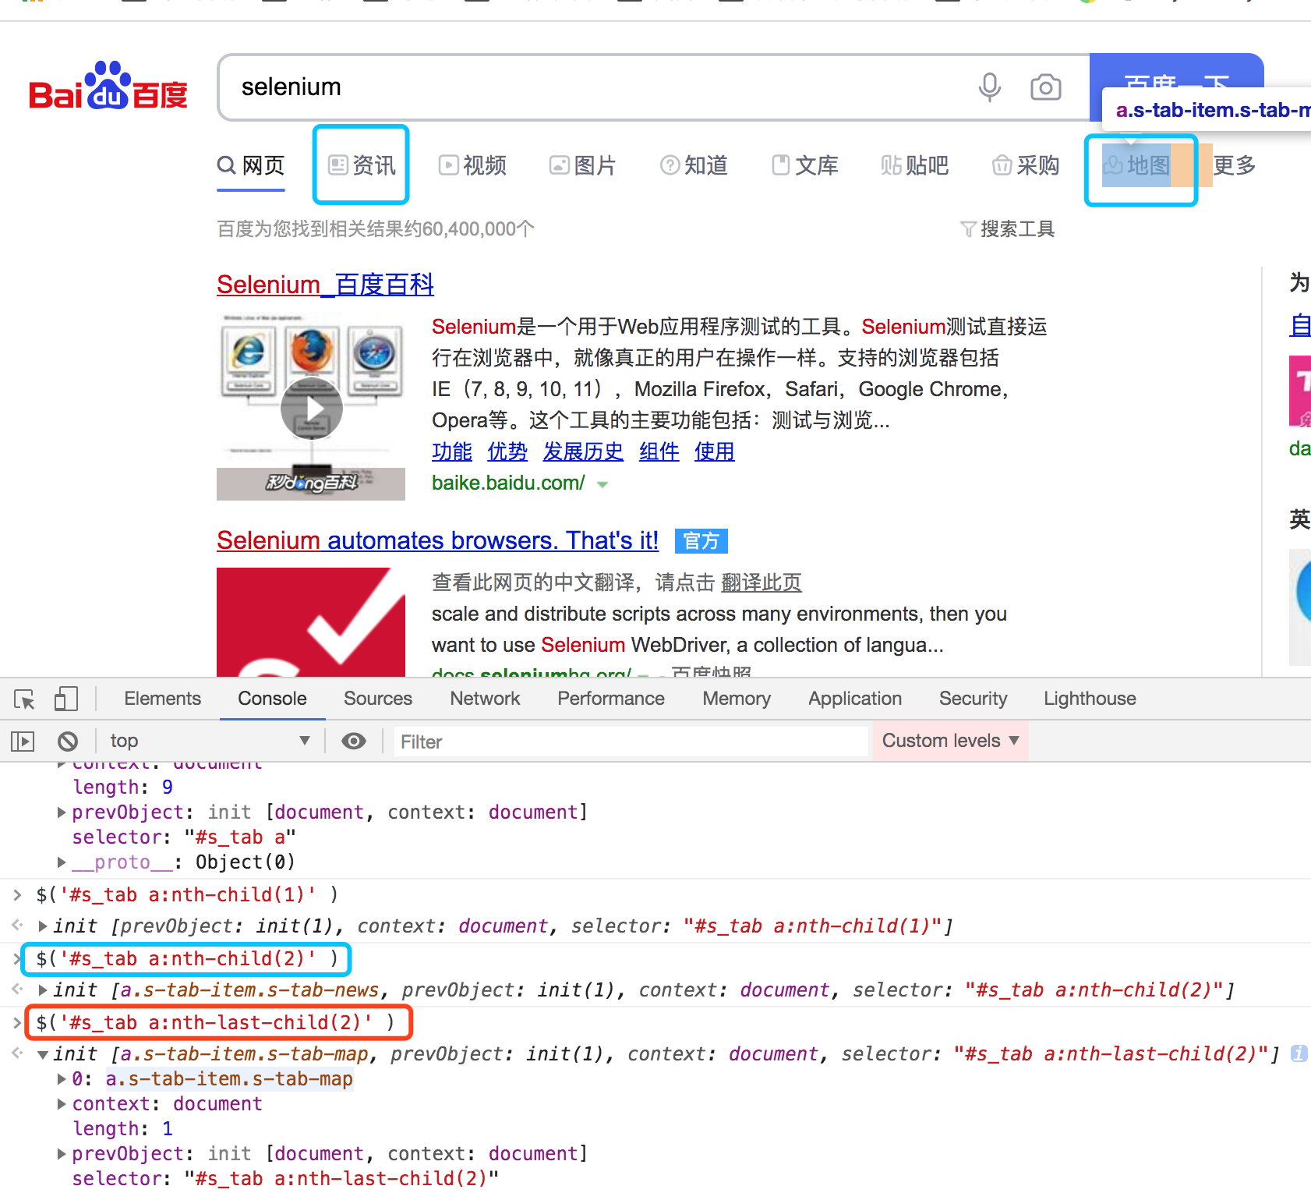Open the Network DevTools tab
This screenshot has width=1311, height=1193.
click(485, 699)
